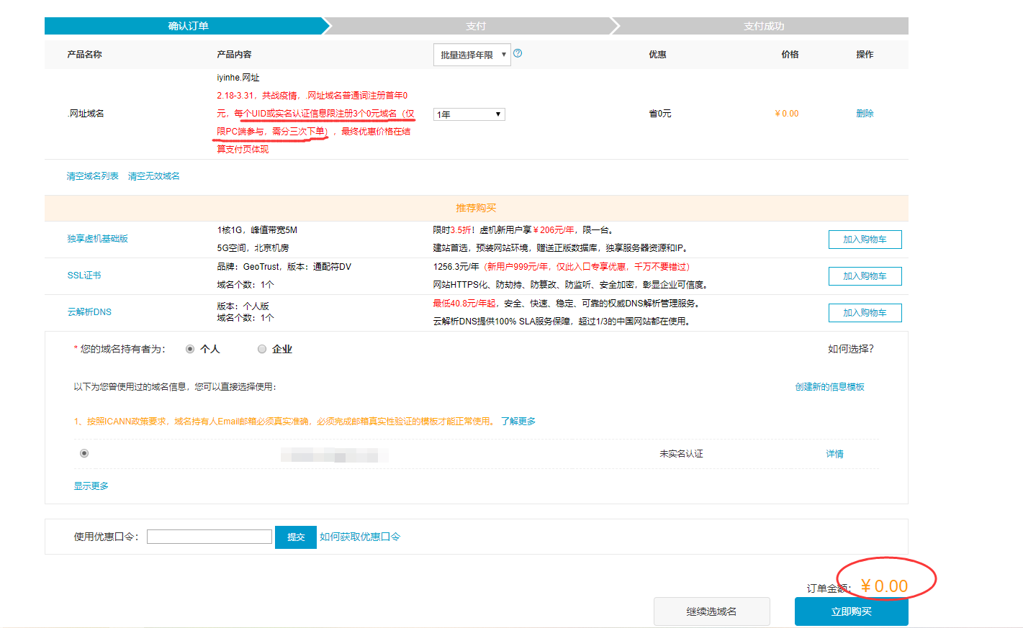Click the 支付成功 step tab
Screen dimensions: 1023x628
coord(763,26)
